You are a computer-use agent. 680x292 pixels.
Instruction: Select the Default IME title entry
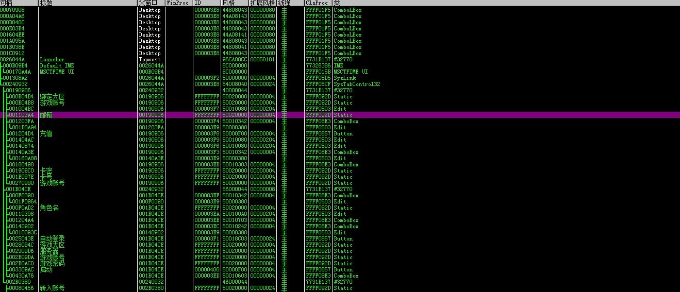(x=57, y=66)
